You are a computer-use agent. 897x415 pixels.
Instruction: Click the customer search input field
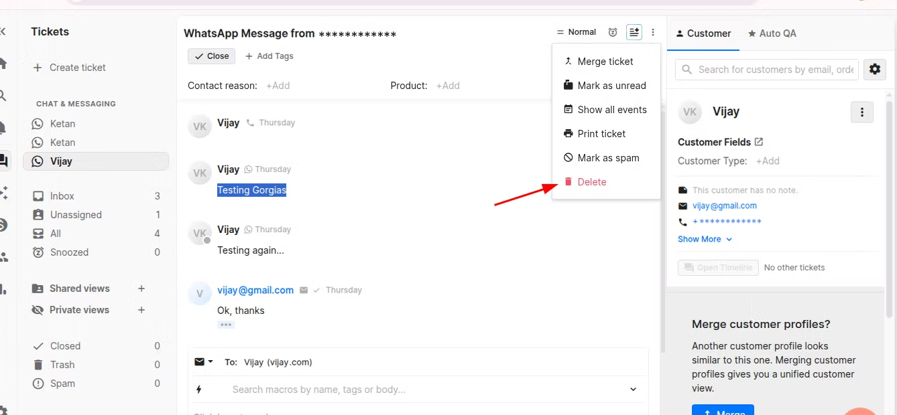774,70
